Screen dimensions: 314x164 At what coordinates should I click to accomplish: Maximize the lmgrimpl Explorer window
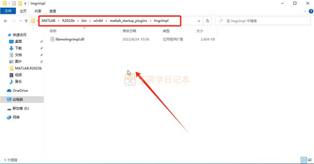(x=295, y=4)
